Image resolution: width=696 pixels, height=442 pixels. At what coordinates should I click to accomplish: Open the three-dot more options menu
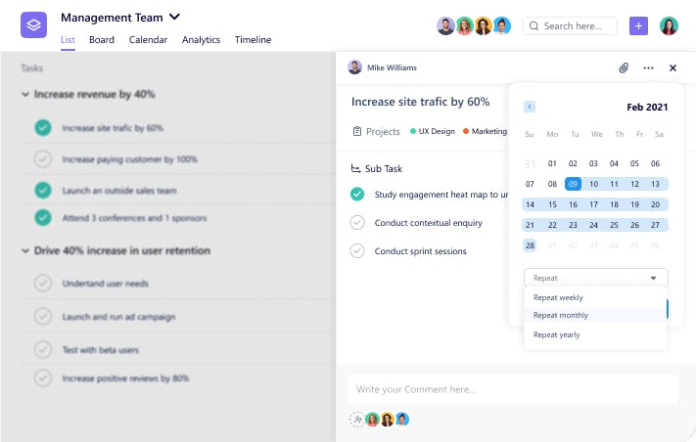point(648,68)
